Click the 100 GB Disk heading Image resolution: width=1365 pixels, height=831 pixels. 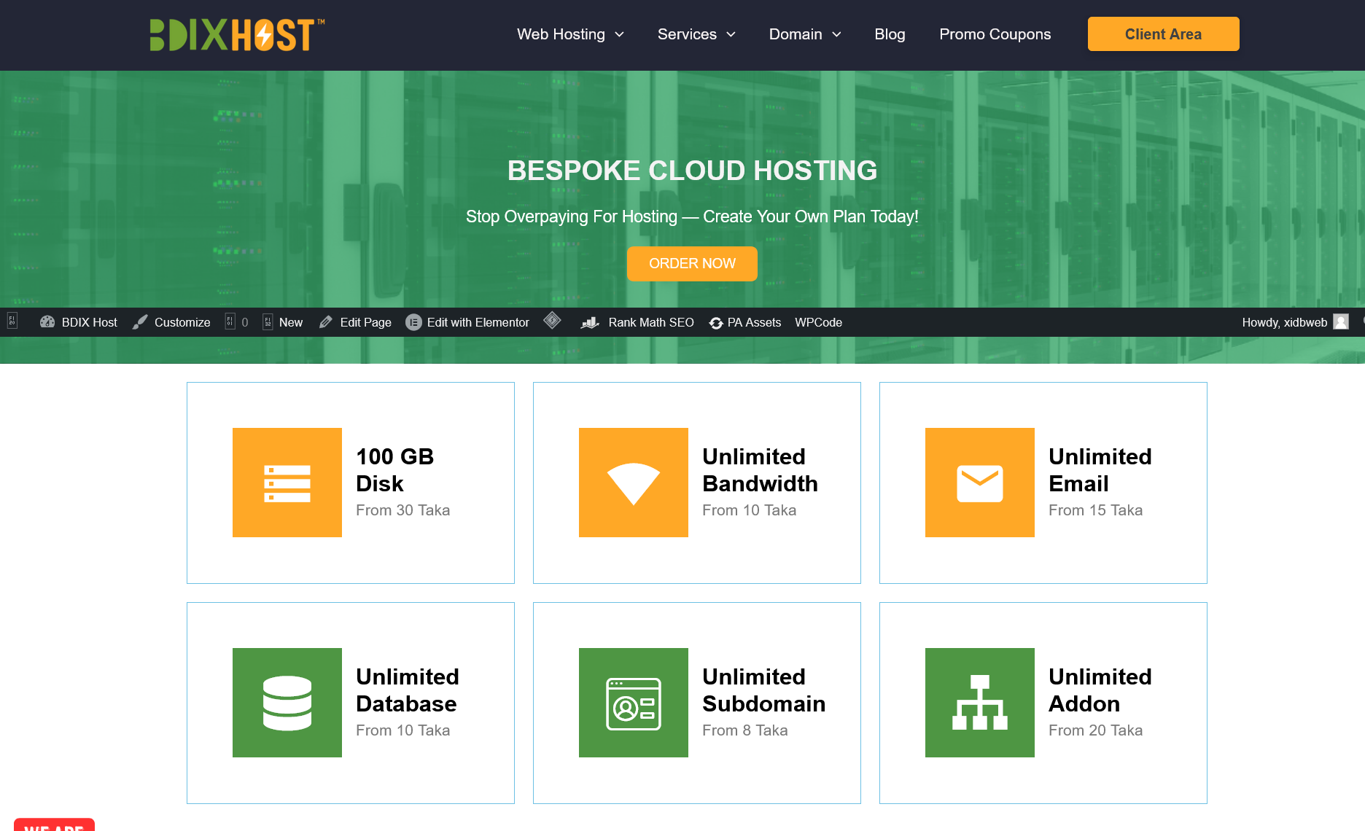pos(394,470)
